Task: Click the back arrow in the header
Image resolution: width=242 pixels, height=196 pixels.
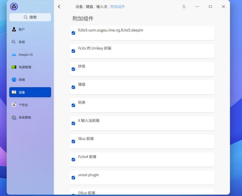Action: tap(59, 7)
